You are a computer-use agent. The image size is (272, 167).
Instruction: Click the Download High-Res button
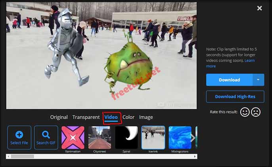tap(235, 97)
